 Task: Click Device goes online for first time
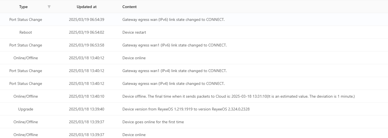pos(153,122)
